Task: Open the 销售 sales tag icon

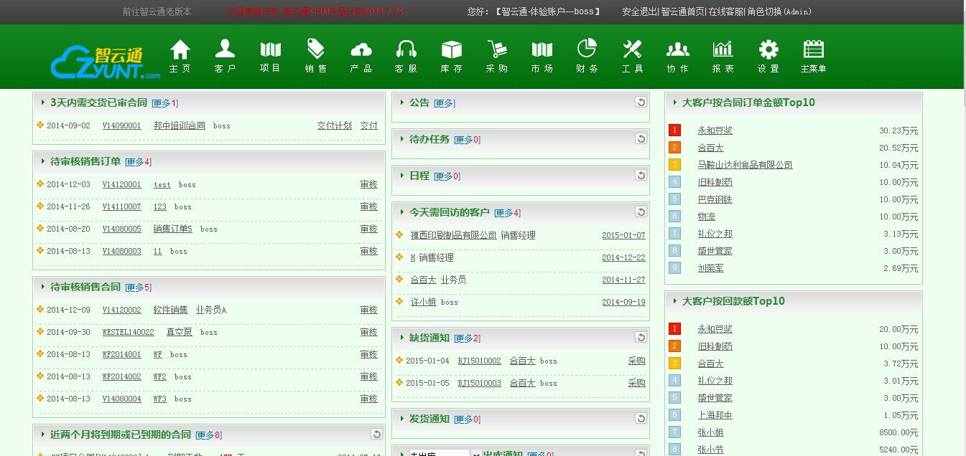Action: pyautogui.click(x=316, y=56)
